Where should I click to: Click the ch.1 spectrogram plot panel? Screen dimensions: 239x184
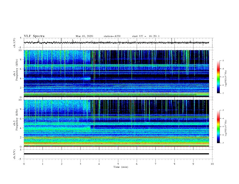[116, 73]
